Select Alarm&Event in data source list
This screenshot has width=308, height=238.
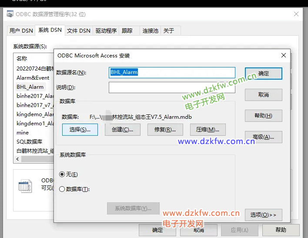tap(33, 78)
